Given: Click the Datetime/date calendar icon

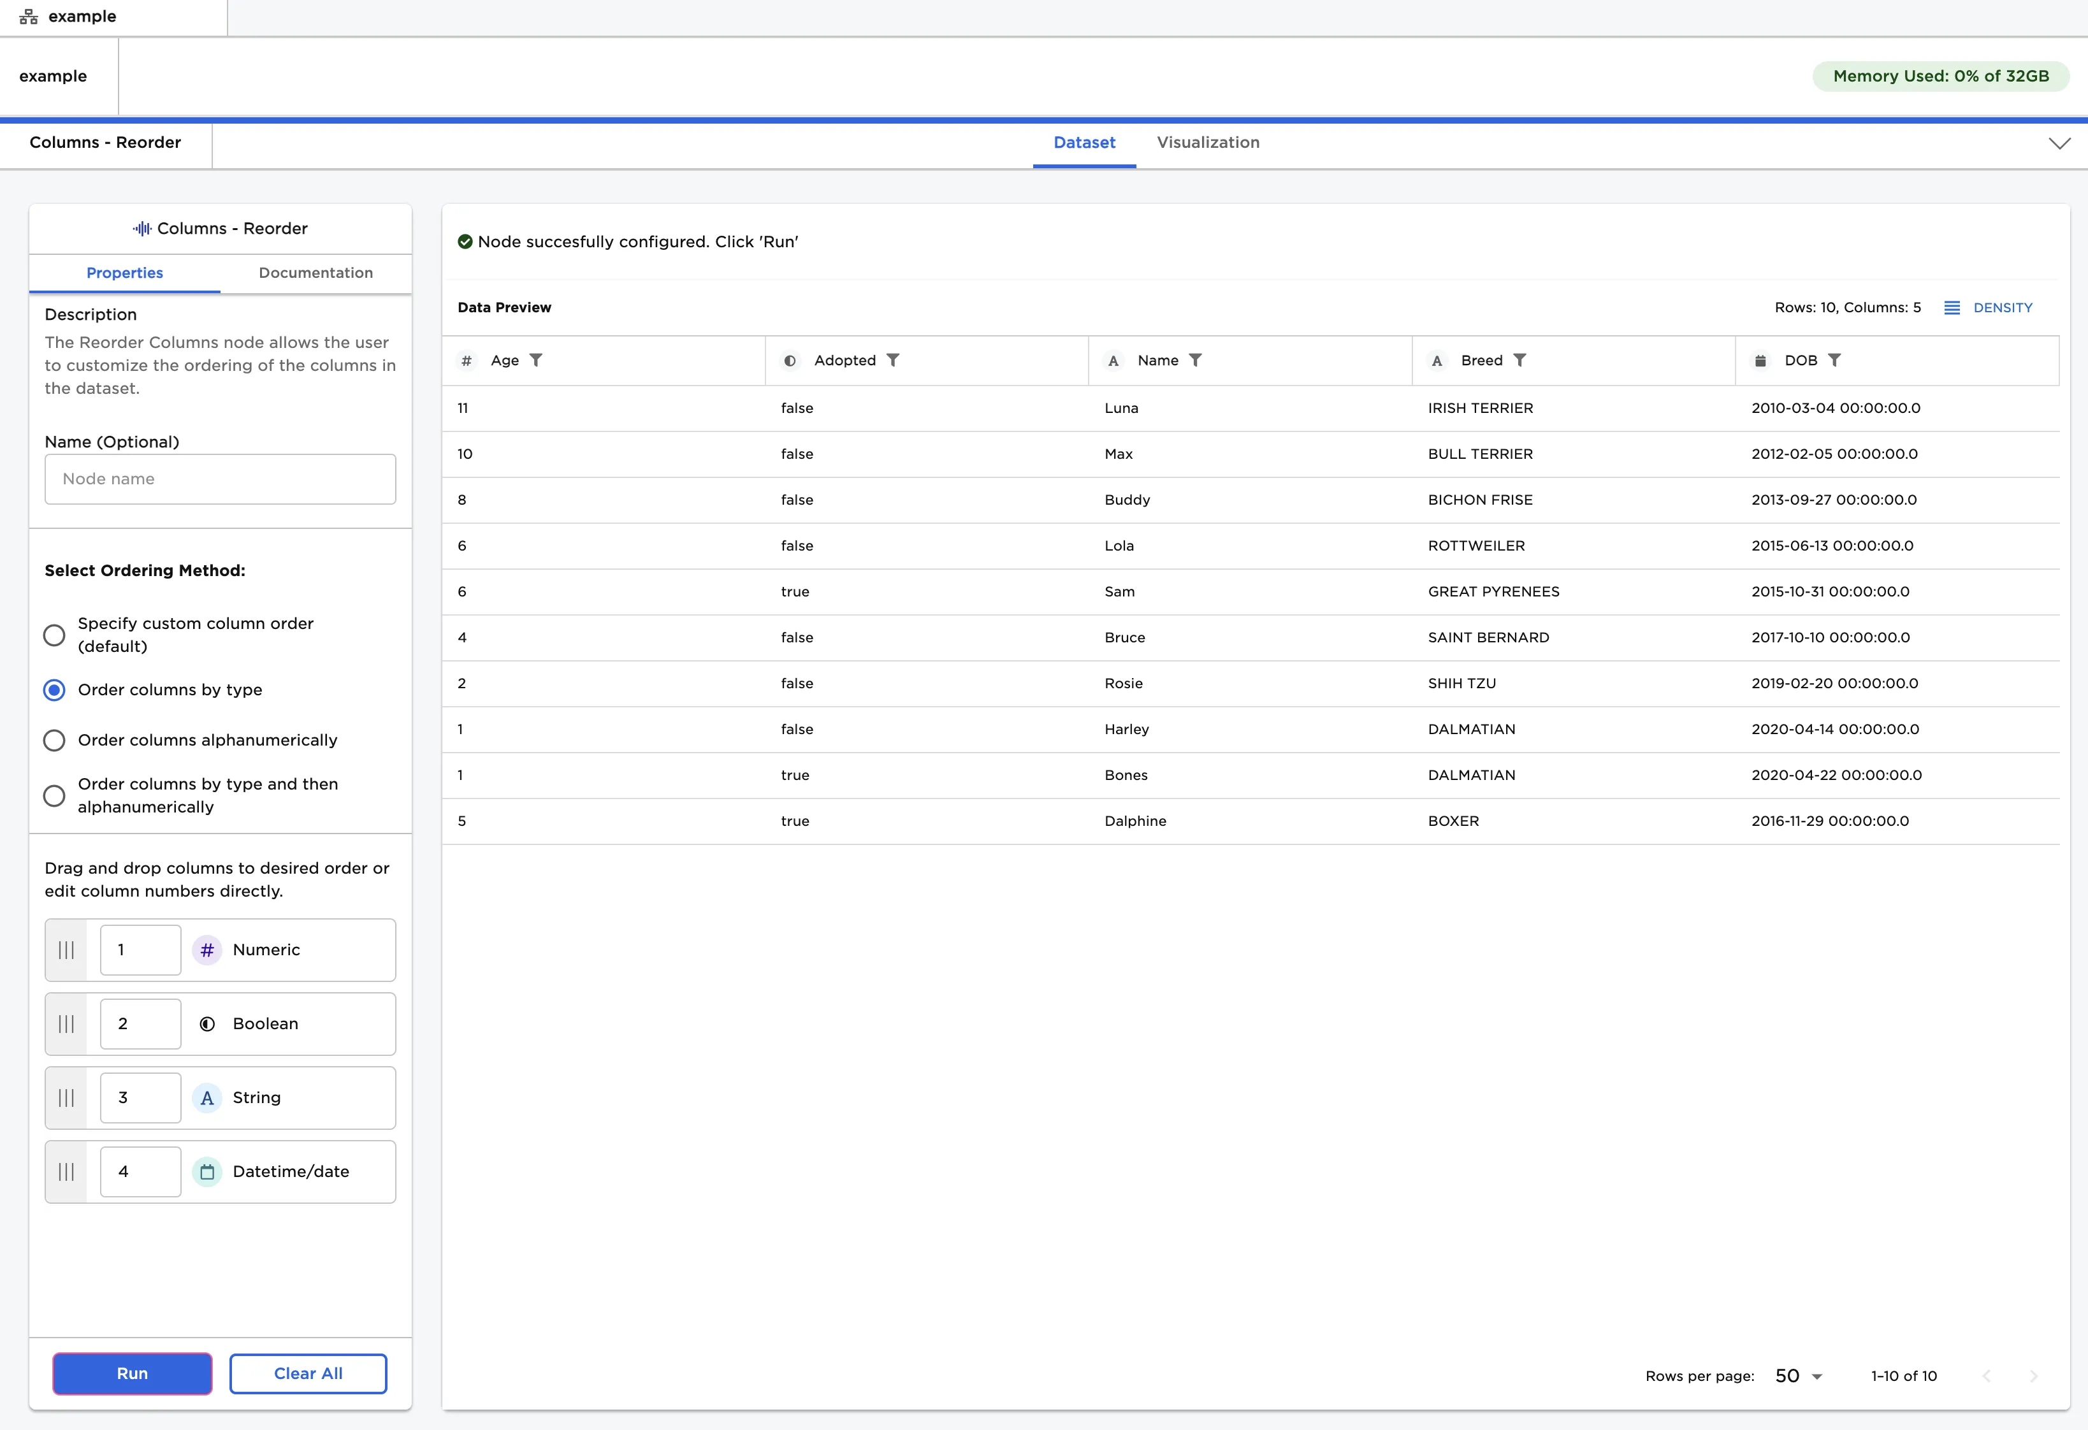Looking at the screenshot, I should (208, 1172).
